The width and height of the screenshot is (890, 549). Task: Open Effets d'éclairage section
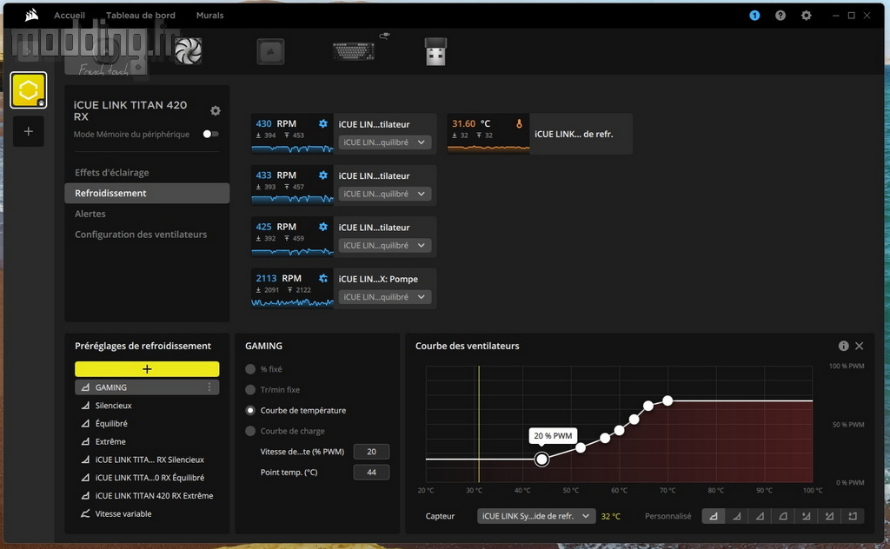tap(112, 172)
